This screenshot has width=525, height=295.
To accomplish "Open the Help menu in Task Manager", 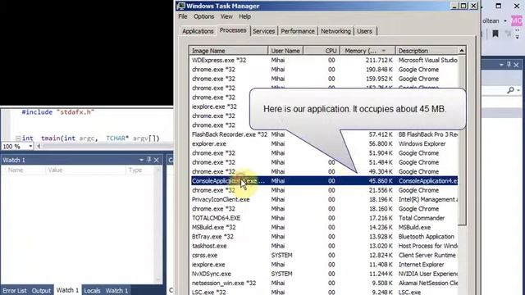I will (x=244, y=16).
